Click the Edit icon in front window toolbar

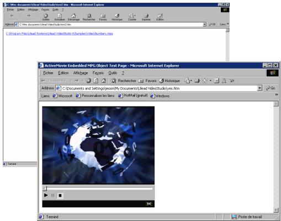(205, 80)
